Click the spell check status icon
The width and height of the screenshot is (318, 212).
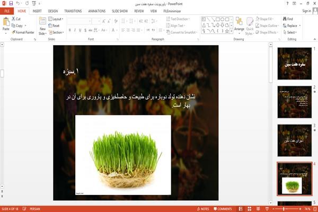tap(24, 209)
